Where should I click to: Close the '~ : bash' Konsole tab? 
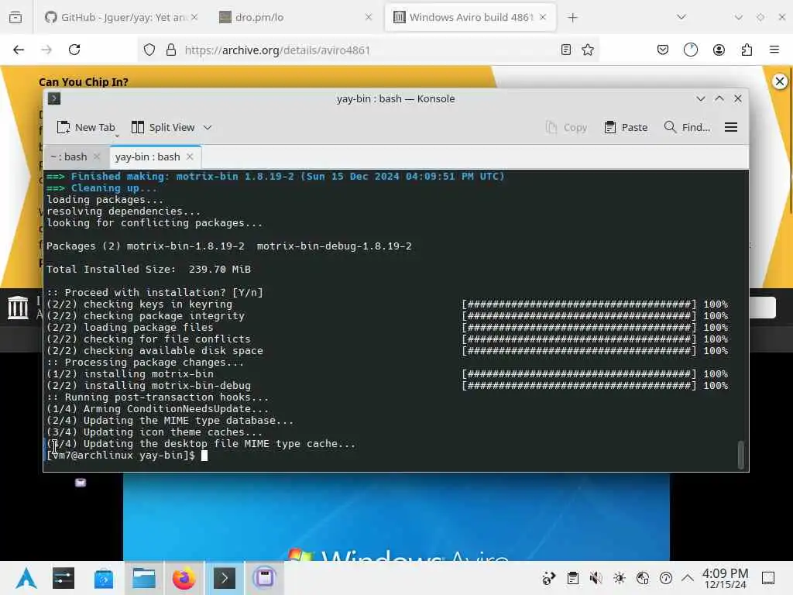tap(97, 156)
